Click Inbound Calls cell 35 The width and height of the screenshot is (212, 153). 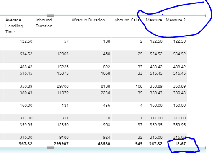tap(140, 93)
